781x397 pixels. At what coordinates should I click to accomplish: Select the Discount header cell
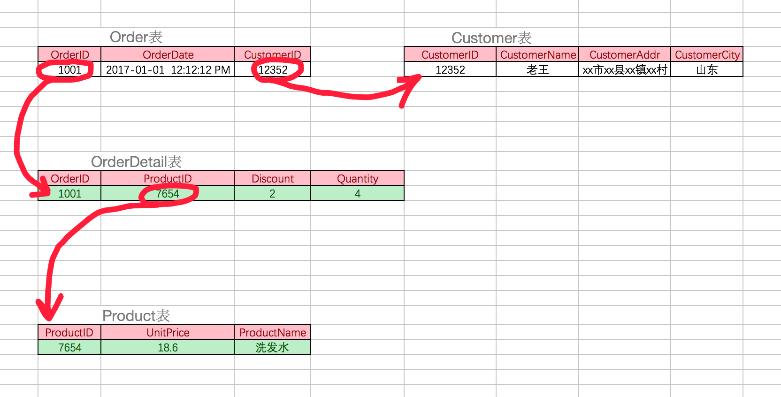(272, 178)
